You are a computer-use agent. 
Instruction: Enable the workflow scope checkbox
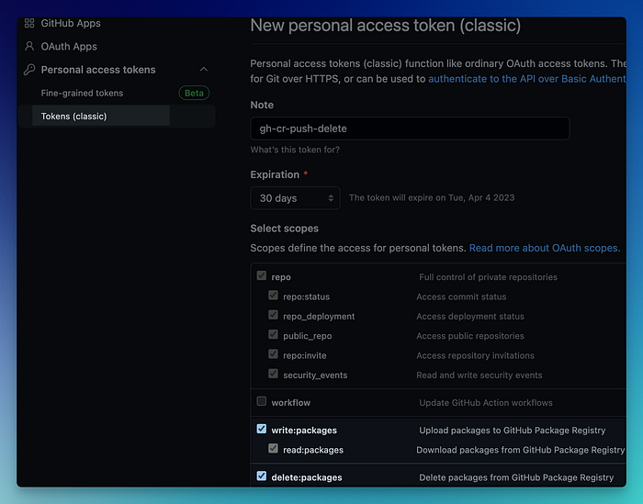click(x=262, y=401)
